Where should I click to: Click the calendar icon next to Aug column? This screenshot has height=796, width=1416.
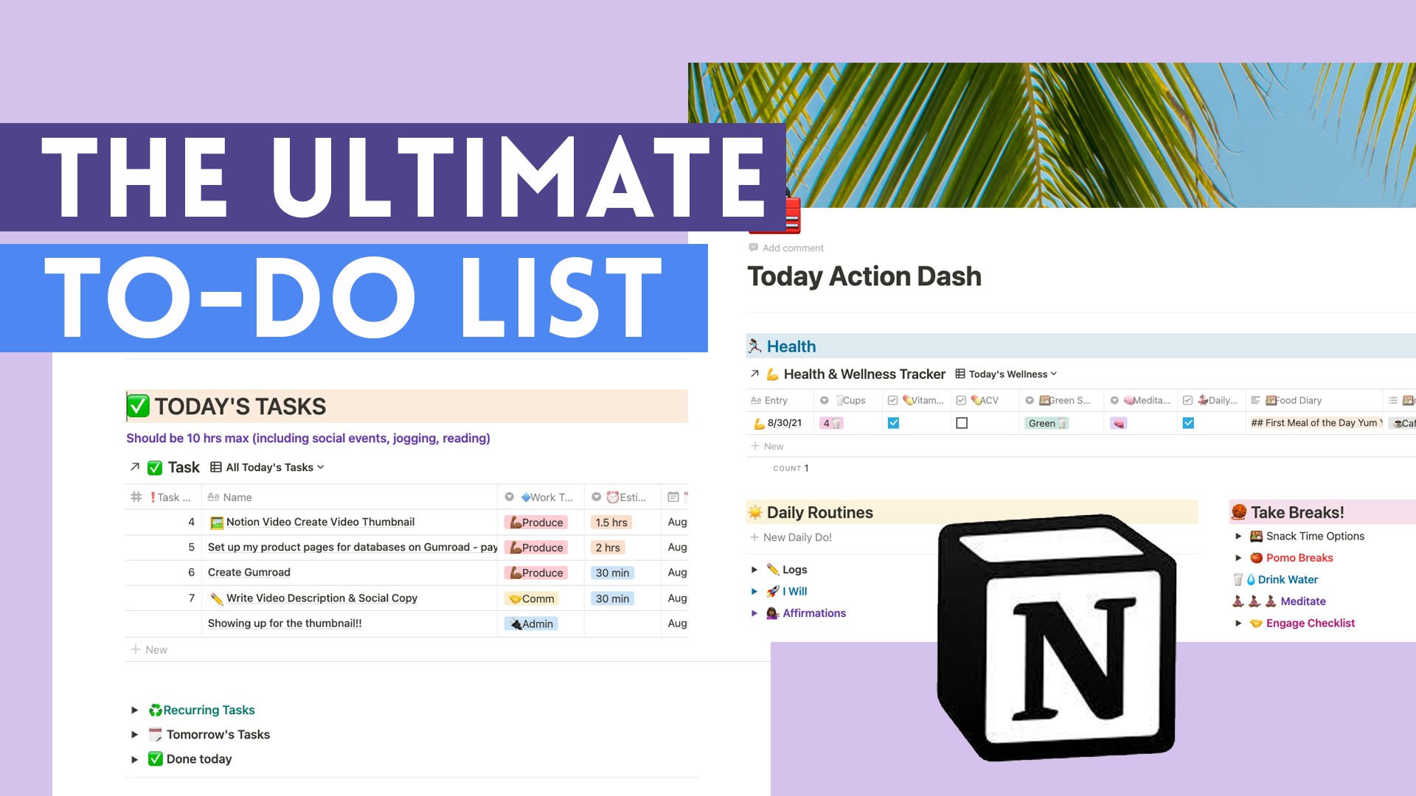(x=674, y=497)
